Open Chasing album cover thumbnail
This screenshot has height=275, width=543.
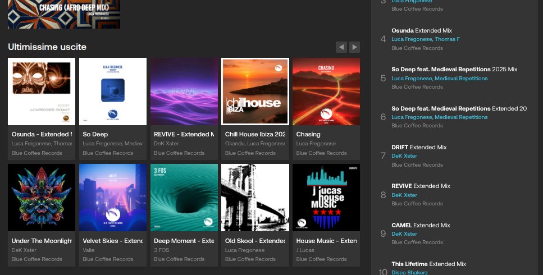click(x=326, y=91)
